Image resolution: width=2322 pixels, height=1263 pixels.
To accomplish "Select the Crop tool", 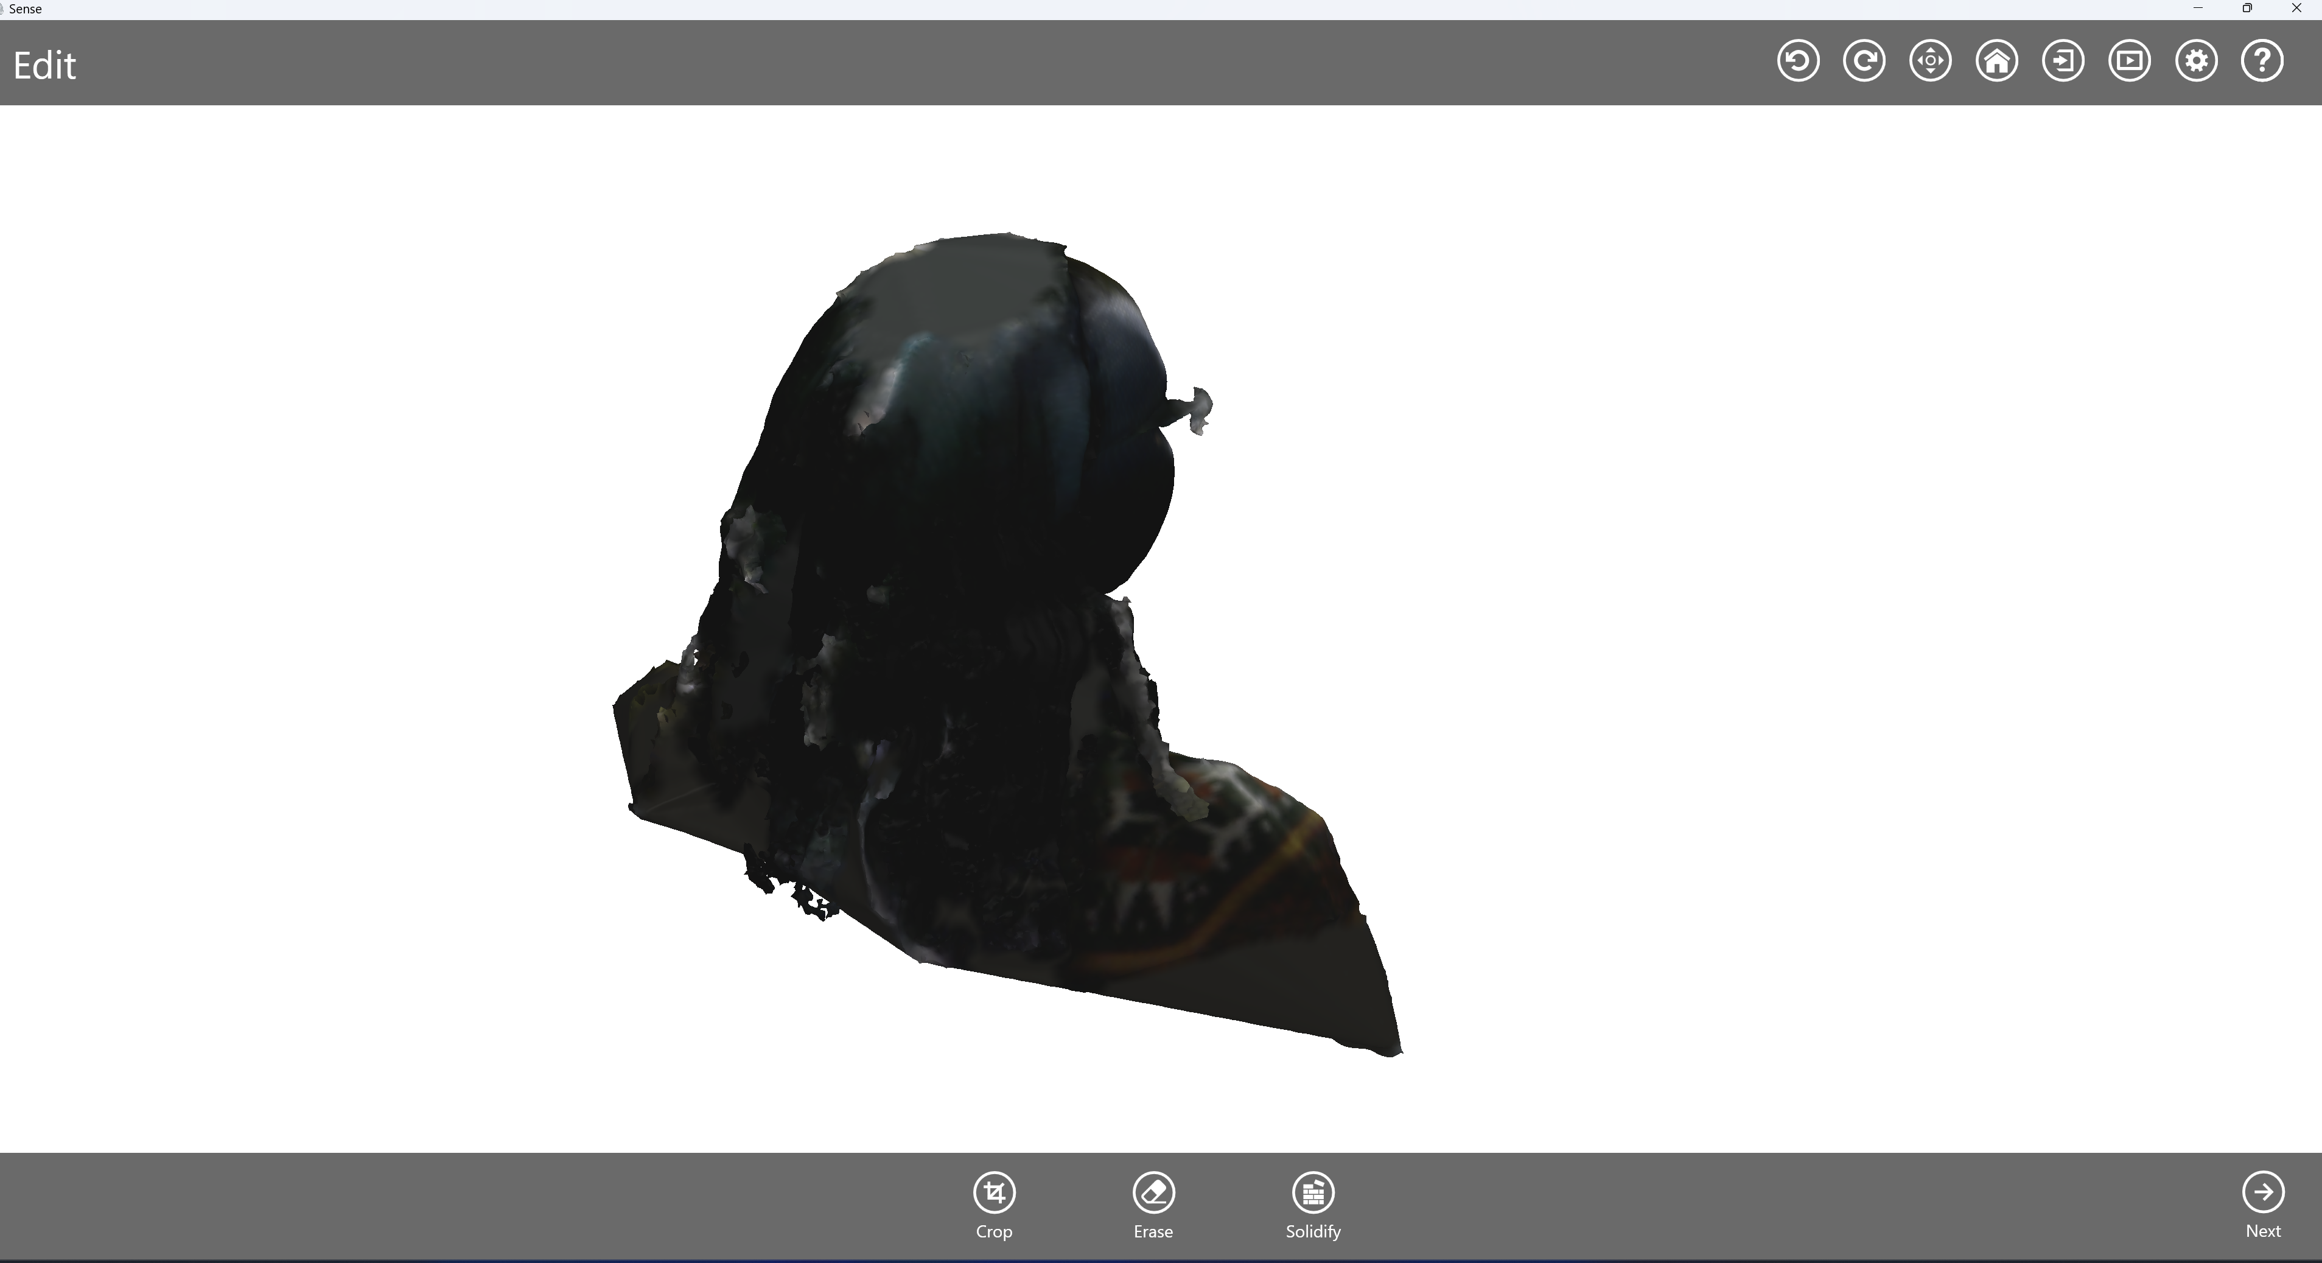I will click(995, 1192).
